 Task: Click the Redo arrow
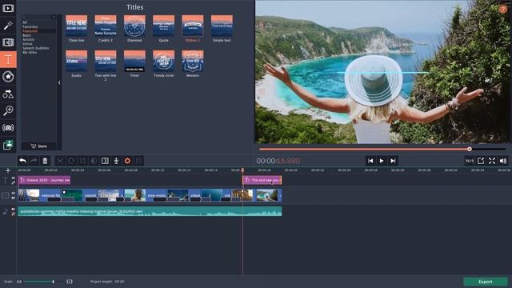click(34, 161)
